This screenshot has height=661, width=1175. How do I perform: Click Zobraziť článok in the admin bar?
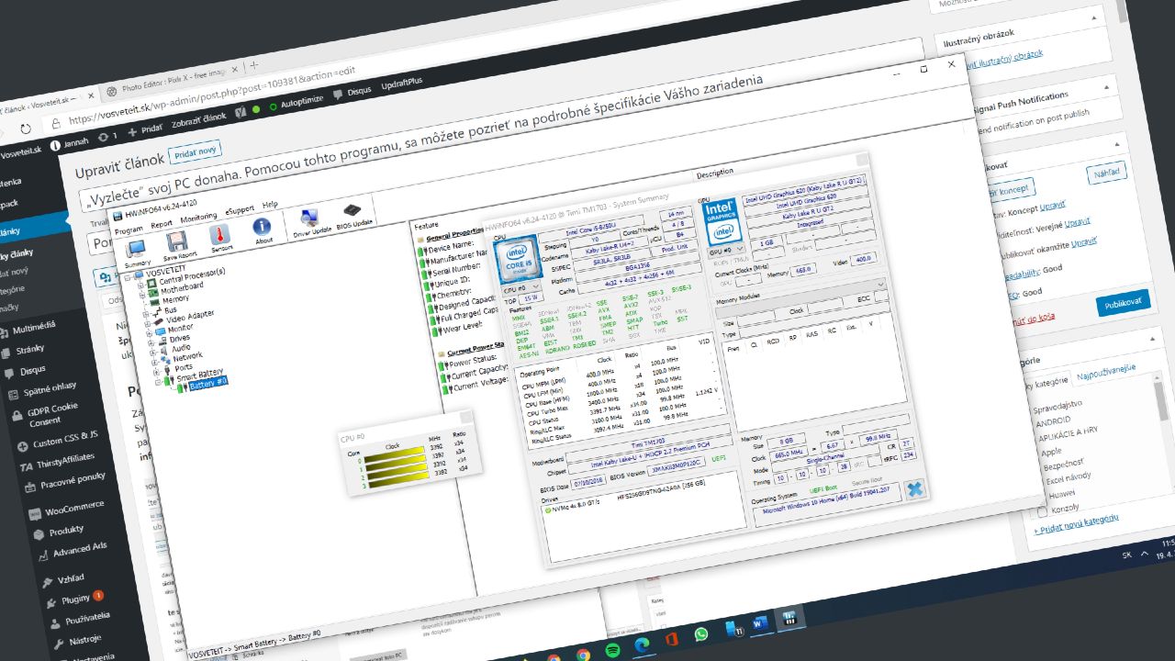click(x=198, y=118)
